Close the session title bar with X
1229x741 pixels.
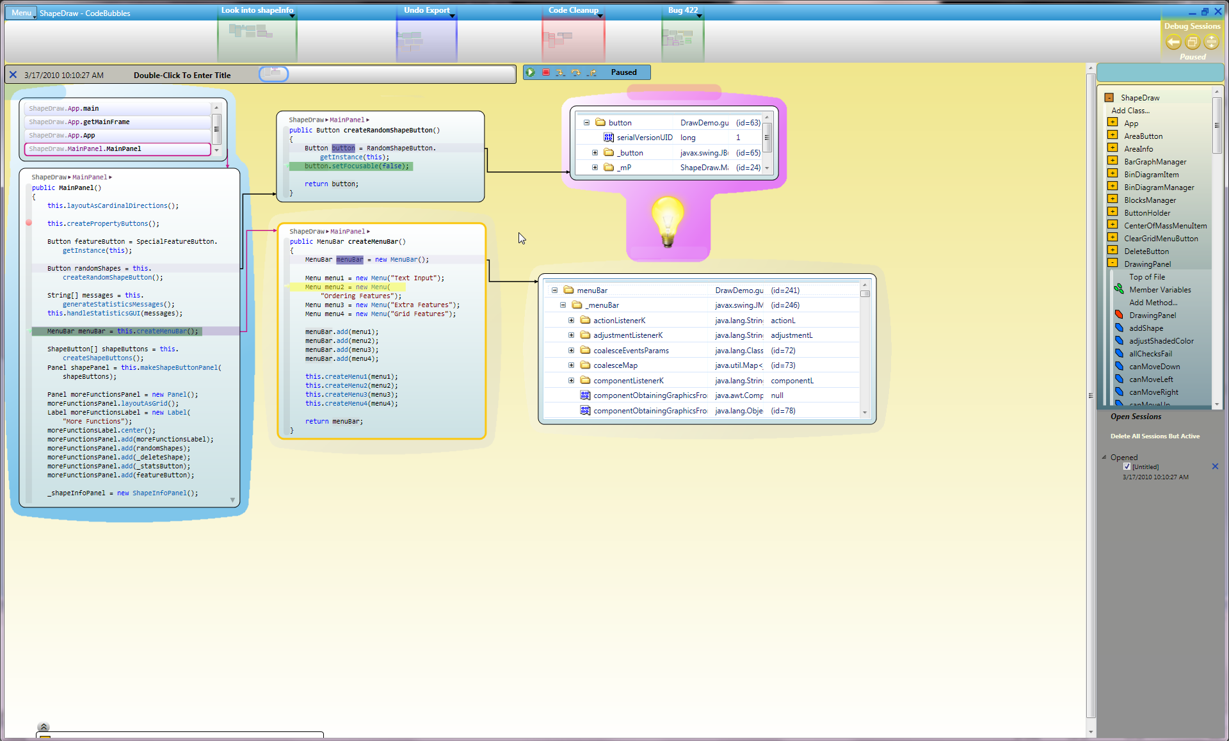[13, 75]
